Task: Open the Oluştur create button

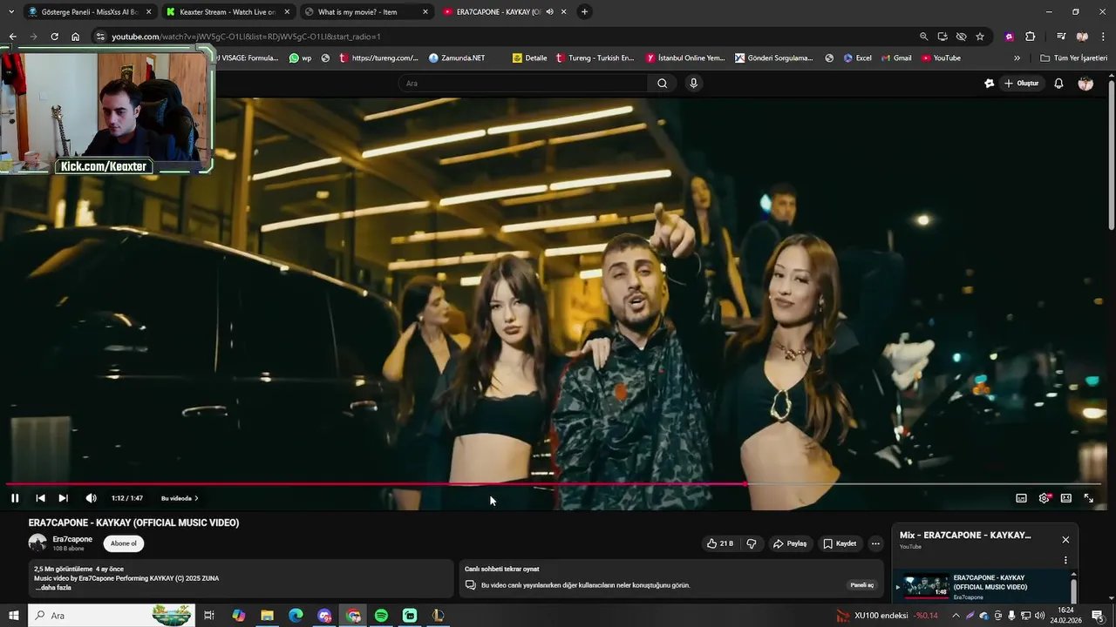Action: [x=1022, y=84]
